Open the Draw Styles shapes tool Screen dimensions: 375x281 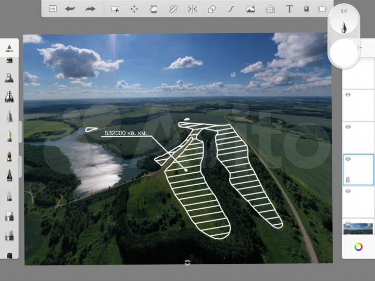(x=212, y=9)
